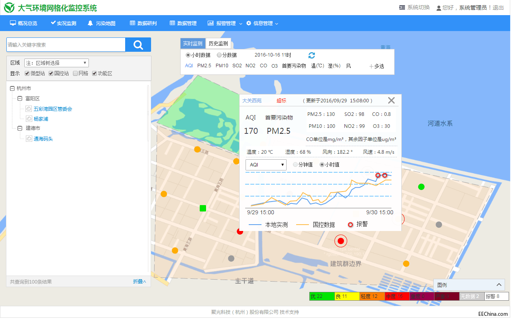Select the 分钟值 radio button
Viewport: 511px width, 319px height.
pos(295,164)
